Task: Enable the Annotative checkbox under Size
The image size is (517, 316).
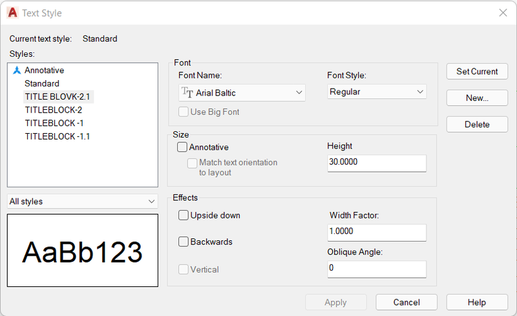Action: 182,147
